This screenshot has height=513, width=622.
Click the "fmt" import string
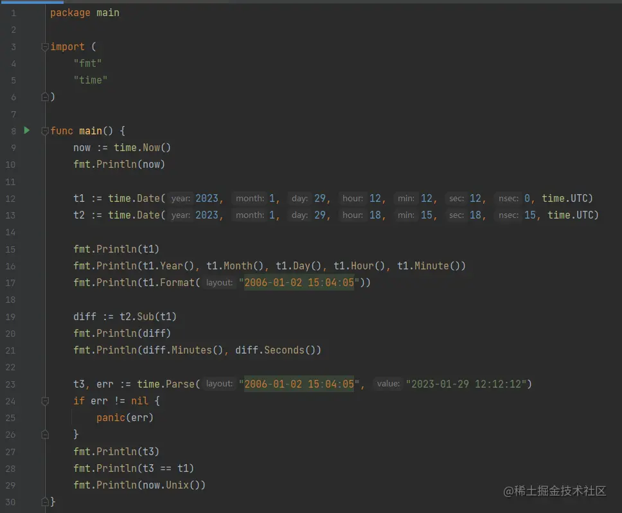pos(88,64)
